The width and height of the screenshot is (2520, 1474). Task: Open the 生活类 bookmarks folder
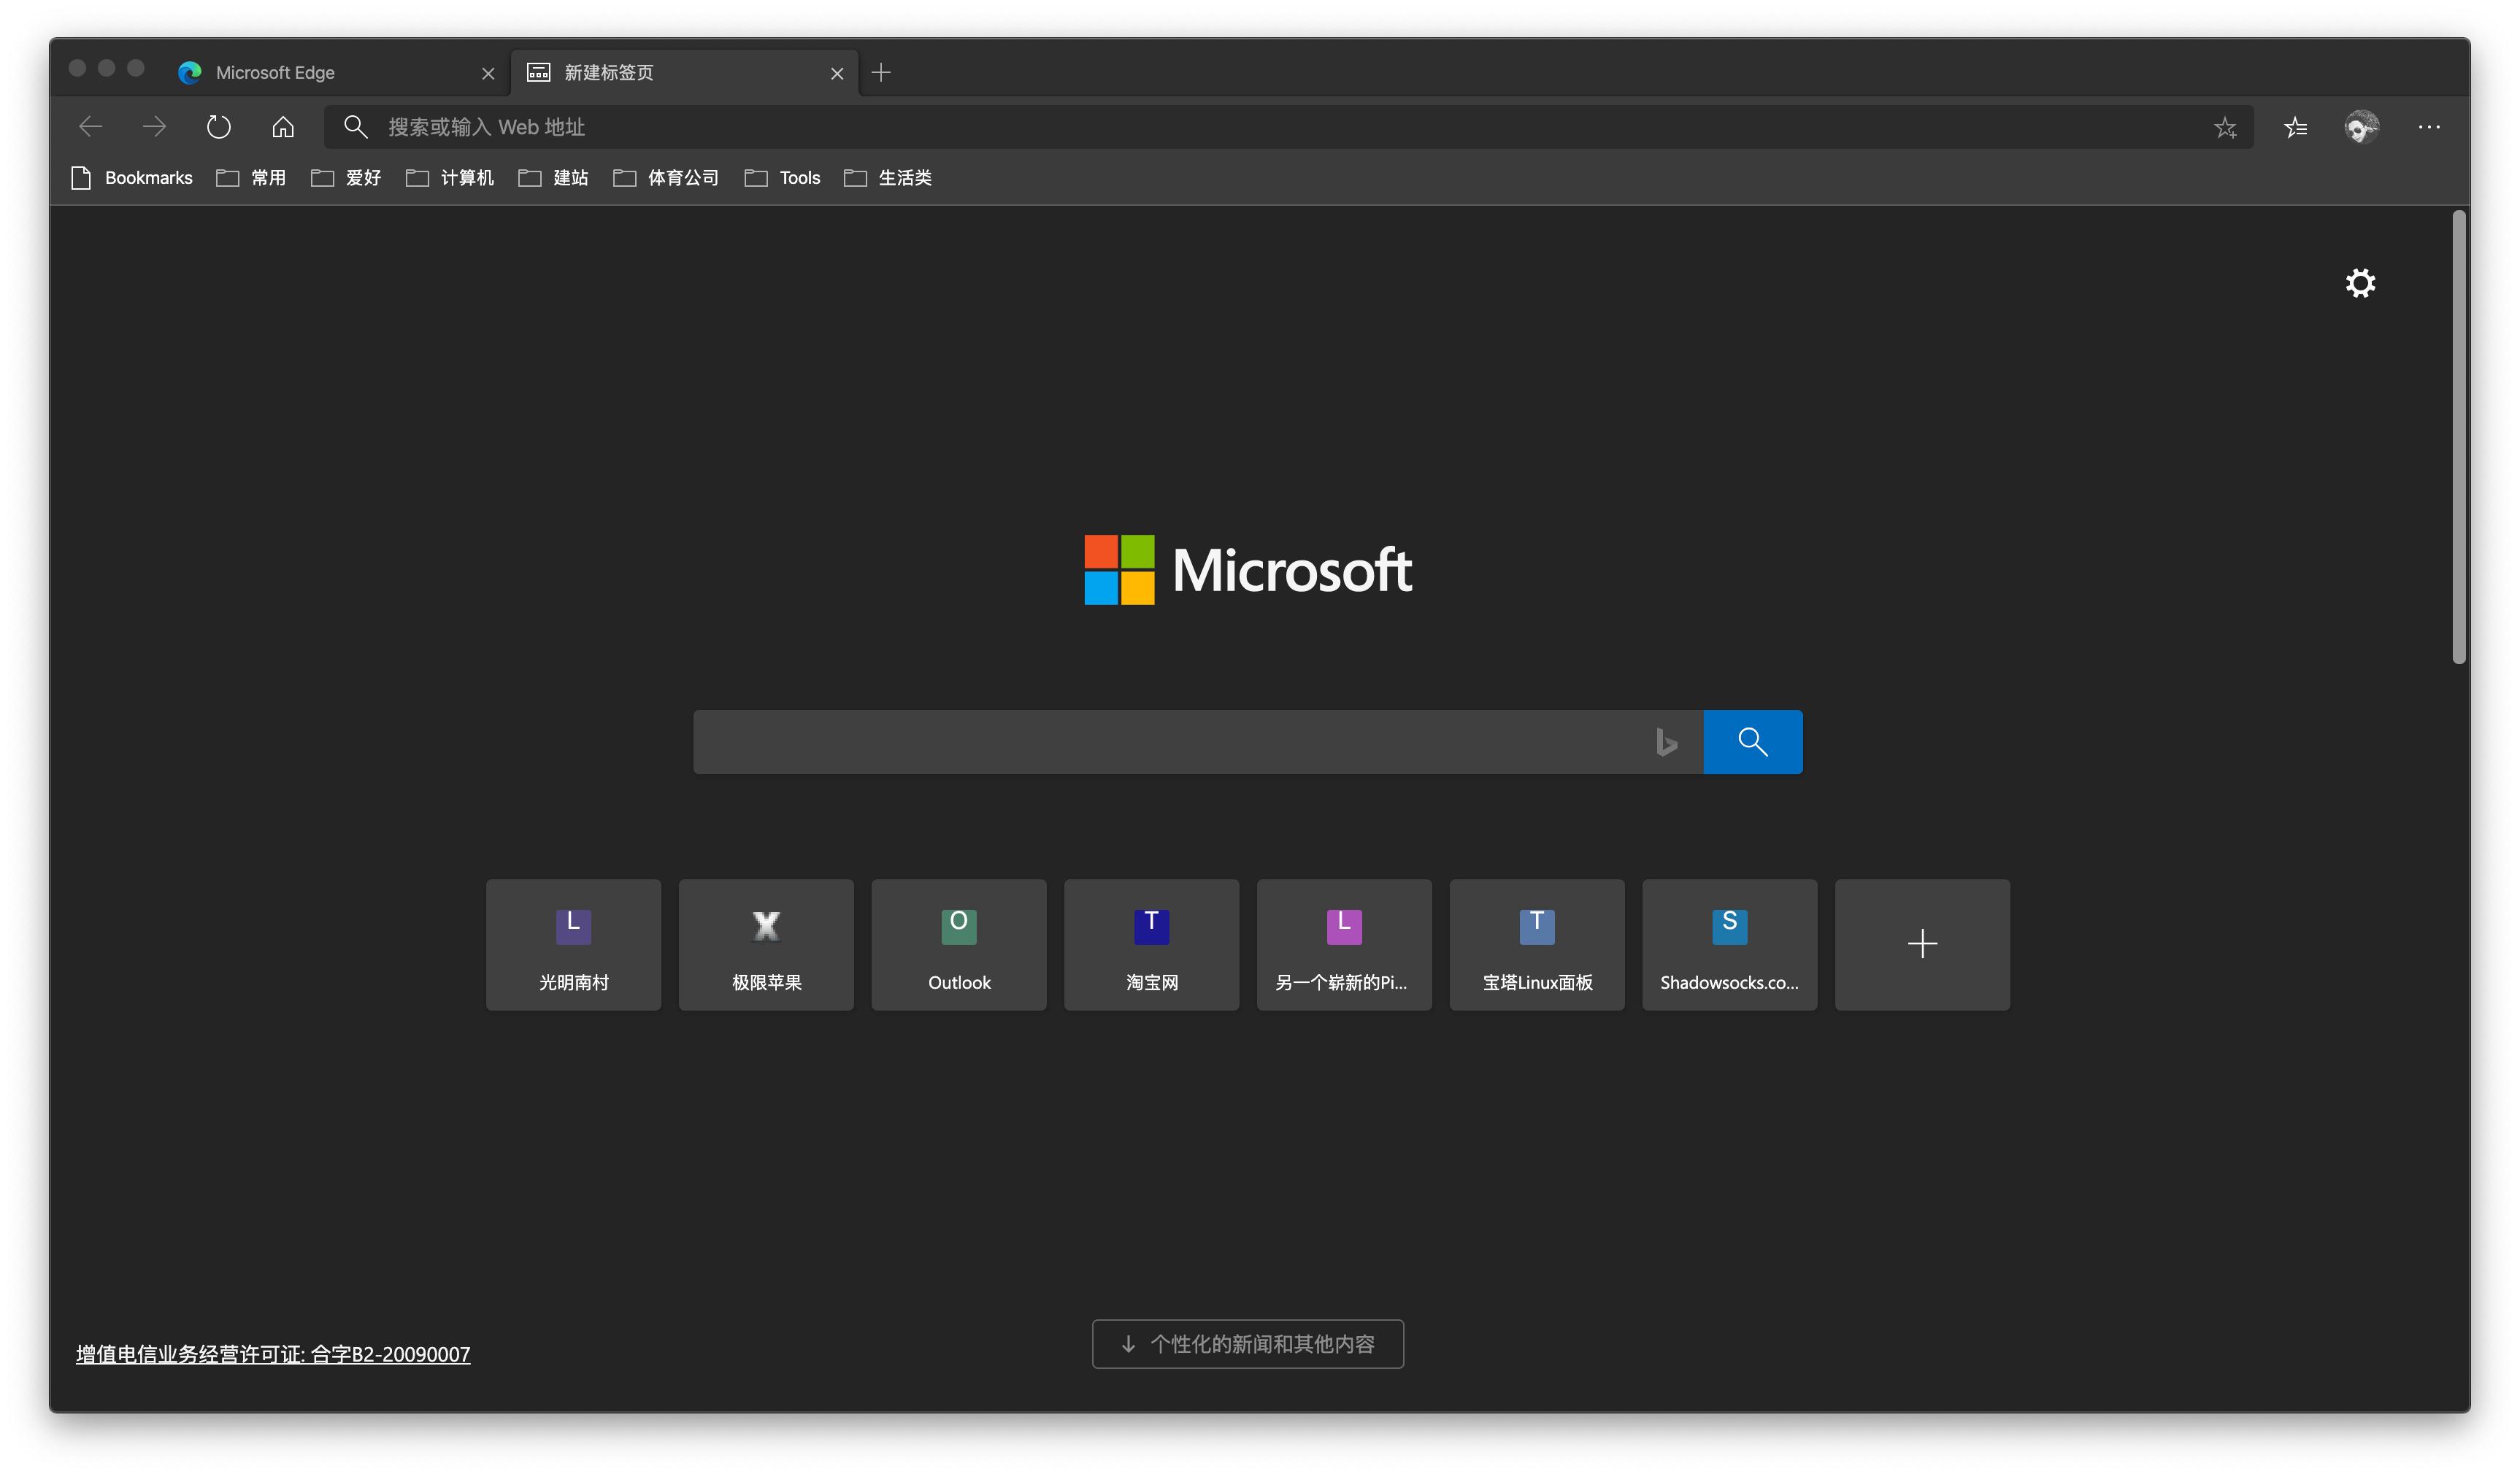point(904,177)
